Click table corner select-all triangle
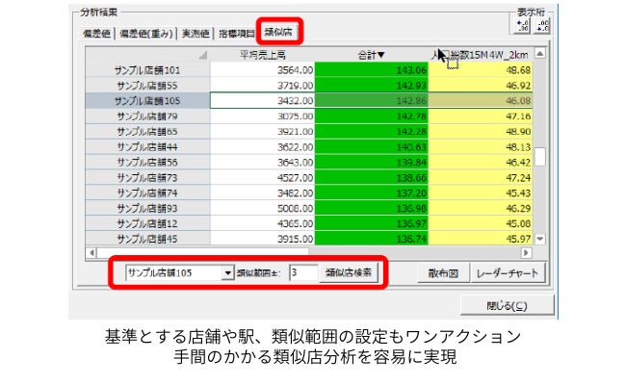The height and width of the screenshot is (385, 626). 203,56
